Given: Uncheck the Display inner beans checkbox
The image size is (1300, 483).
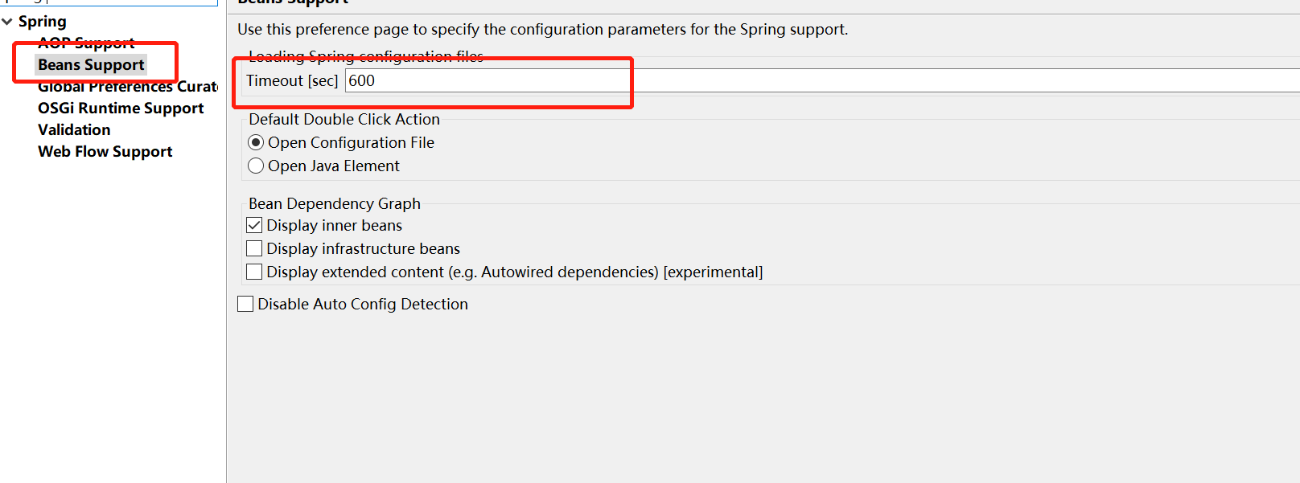Looking at the screenshot, I should point(254,226).
